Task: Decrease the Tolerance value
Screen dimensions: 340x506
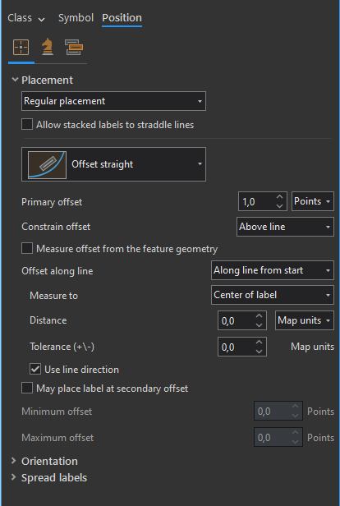Action: pos(259,352)
